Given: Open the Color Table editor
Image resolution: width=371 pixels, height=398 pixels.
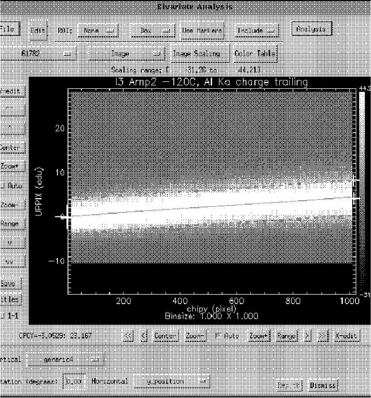Looking at the screenshot, I should 255,54.
